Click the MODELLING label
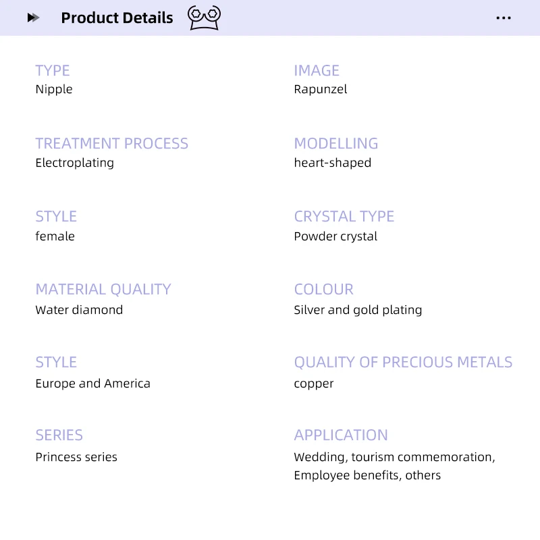 pos(336,143)
